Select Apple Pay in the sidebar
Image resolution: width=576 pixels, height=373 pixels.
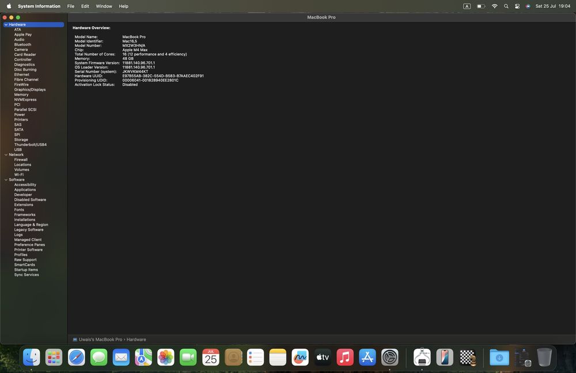point(23,35)
